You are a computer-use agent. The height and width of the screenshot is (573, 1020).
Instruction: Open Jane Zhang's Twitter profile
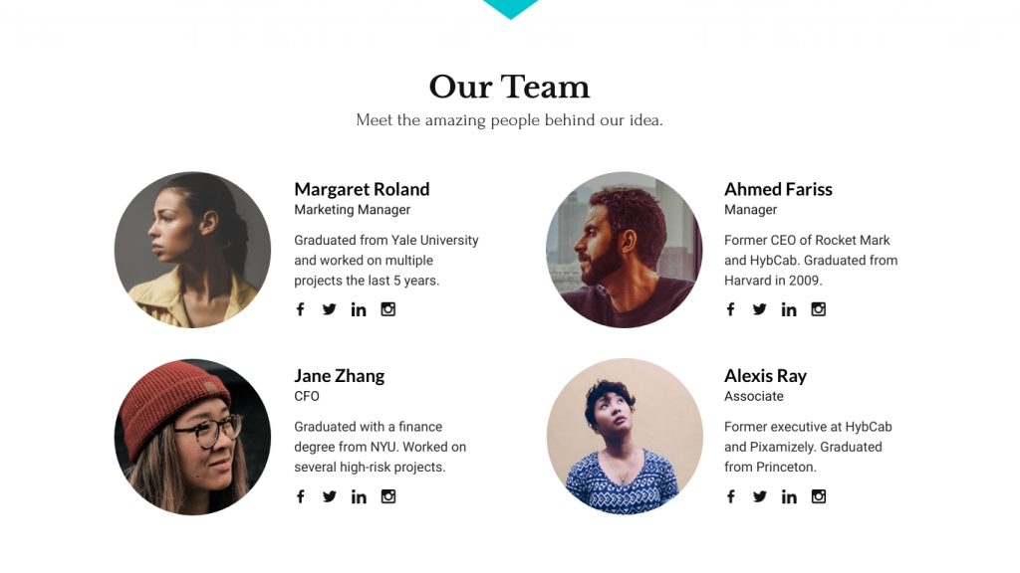click(329, 496)
